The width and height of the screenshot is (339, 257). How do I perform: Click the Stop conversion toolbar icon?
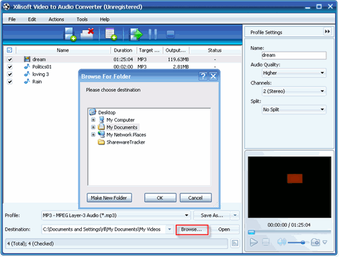pos(171,34)
